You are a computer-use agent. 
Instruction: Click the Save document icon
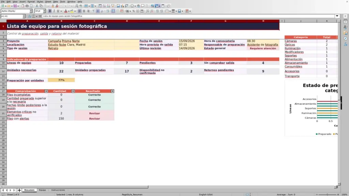point(15,6)
